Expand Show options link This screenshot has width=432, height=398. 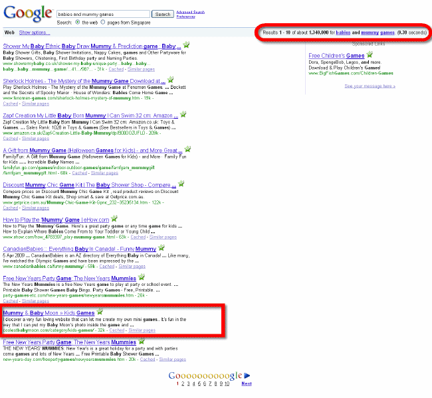[x=35, y=33]
